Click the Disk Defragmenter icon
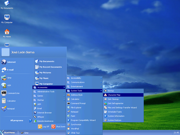Screen dimensions: 180x135 (105, 103)
